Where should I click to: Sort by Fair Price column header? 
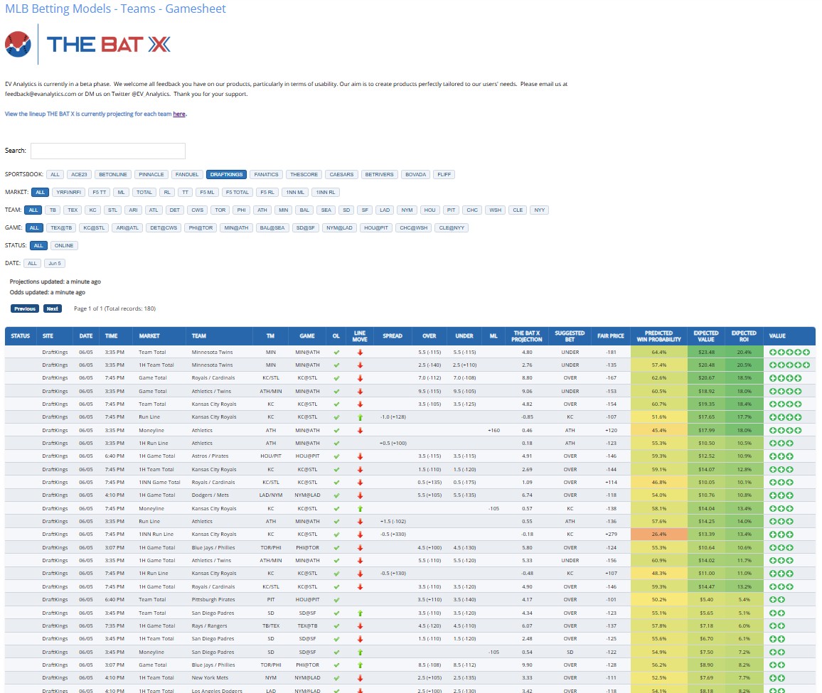pos(610,336)
